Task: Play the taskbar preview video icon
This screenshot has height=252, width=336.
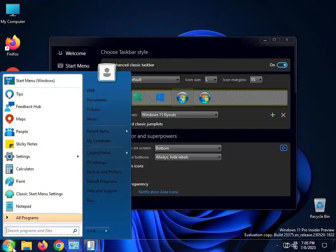Action: coord(283,148)
